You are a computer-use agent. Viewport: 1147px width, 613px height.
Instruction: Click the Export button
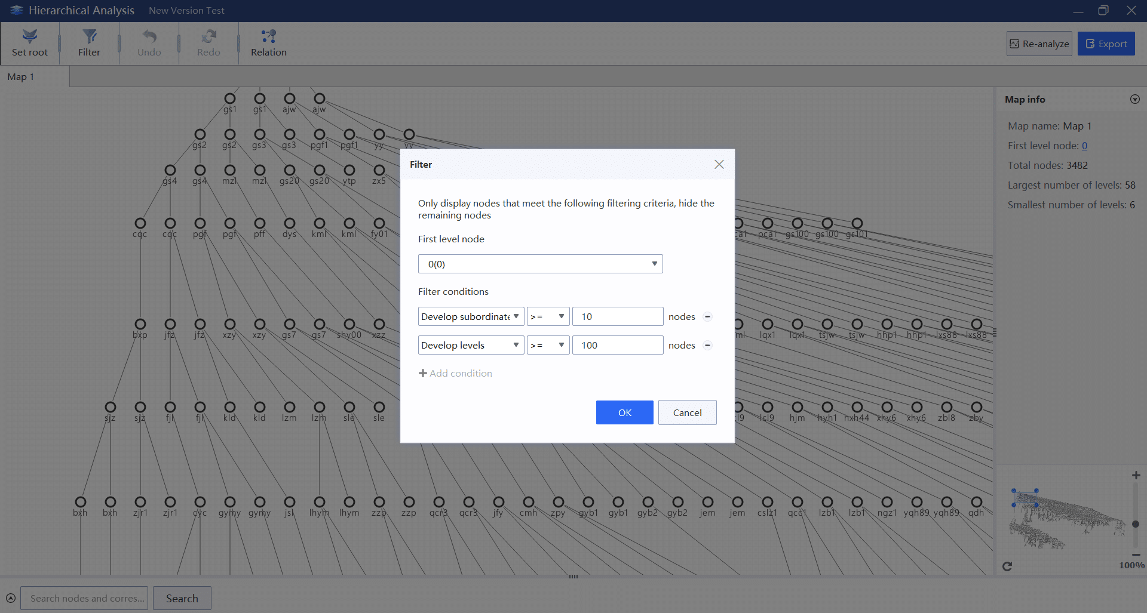(1106, 44)
